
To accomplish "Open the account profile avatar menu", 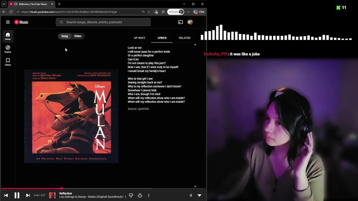I will 190,22.
